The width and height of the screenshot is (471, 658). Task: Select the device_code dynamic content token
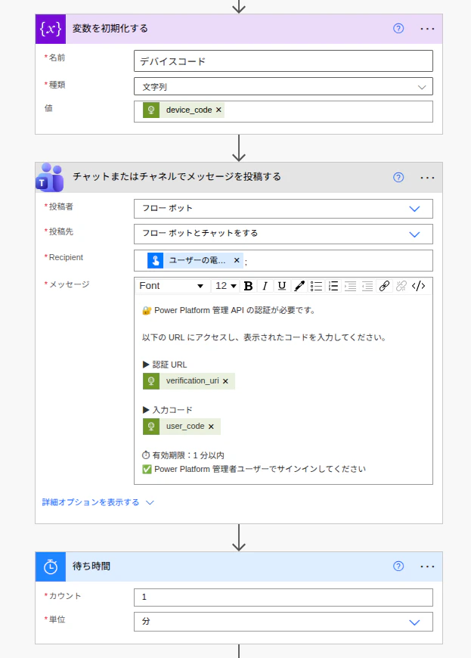[183, 110]
